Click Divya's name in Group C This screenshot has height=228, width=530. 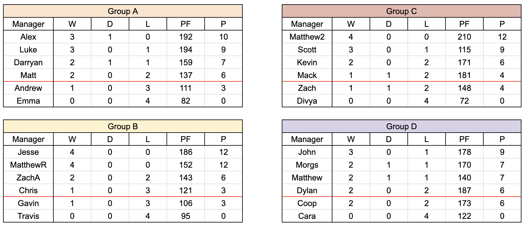coord(307,101)
